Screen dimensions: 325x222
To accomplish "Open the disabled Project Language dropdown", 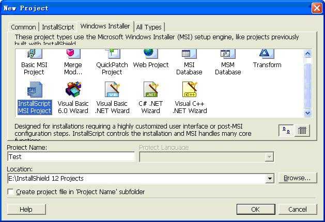I will [269, 157].
